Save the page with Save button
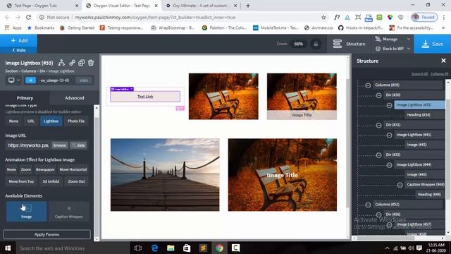 432,44
